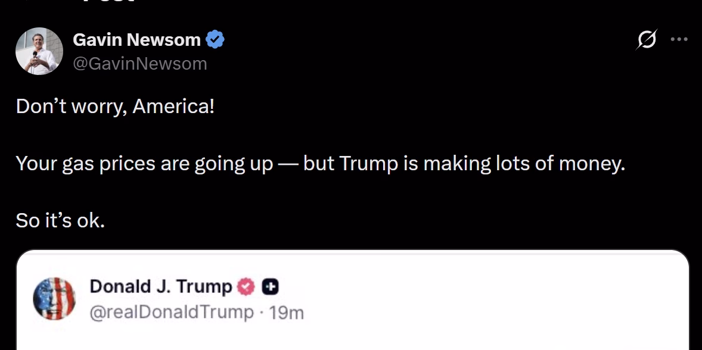Click the 19m timestamp
This screenshot has width=702, height=350.
[287, 312]
